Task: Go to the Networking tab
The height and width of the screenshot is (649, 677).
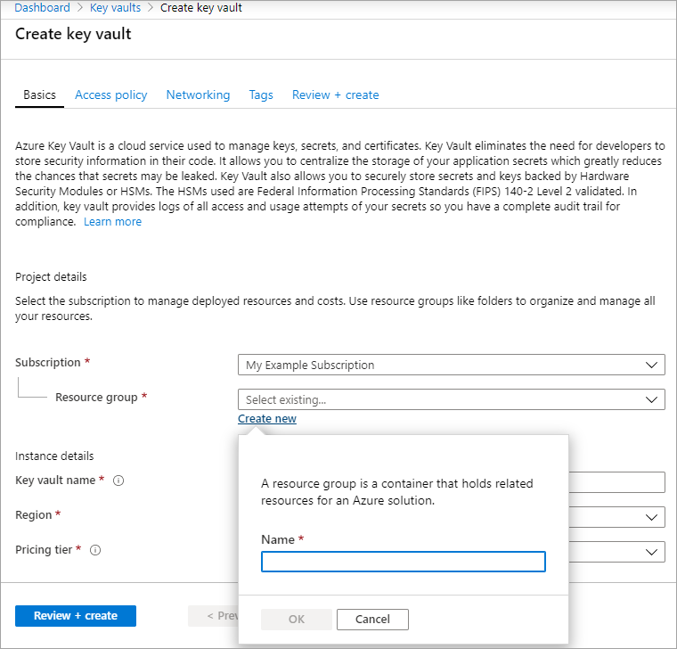Action: [198, 94]
